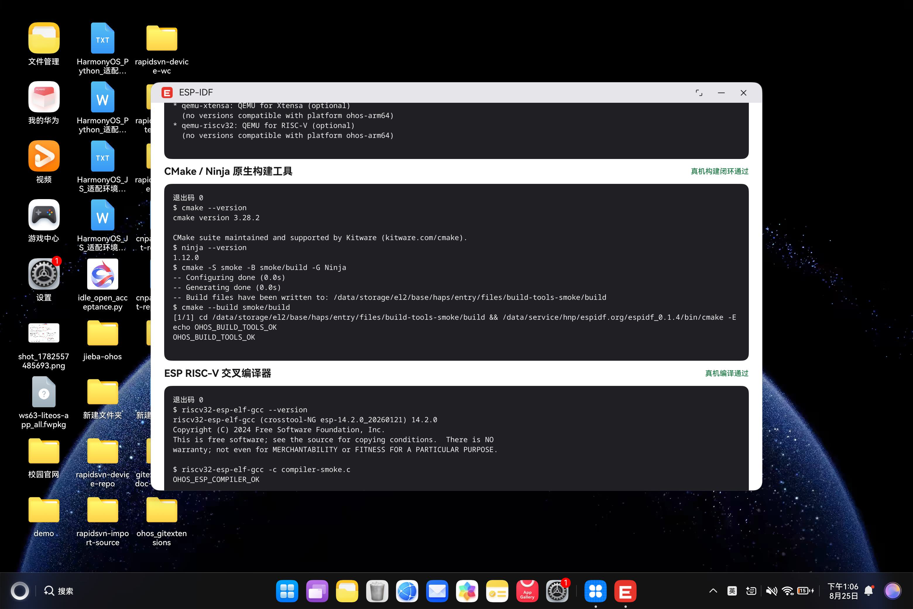Open the yellow notes app in dock

(497, 591)
